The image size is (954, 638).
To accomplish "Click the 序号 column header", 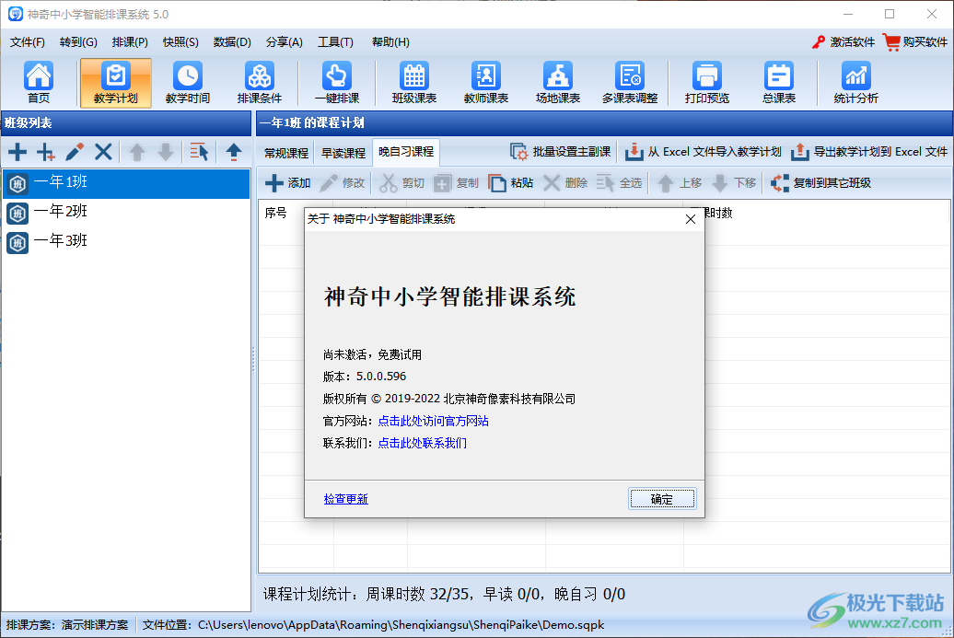I will [275, 213].
